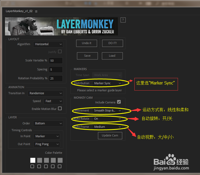
Task: Select the third gray palette swatch
Action: pos(46,160)
